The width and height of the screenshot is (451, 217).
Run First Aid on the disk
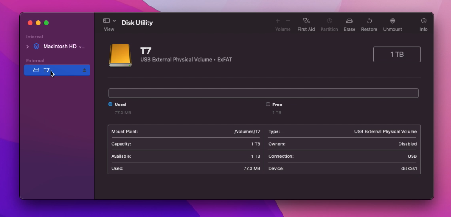coord(306,25)
